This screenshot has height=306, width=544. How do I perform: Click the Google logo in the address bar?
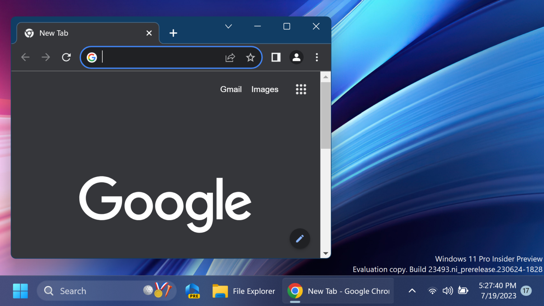click(x=92, y=57)
